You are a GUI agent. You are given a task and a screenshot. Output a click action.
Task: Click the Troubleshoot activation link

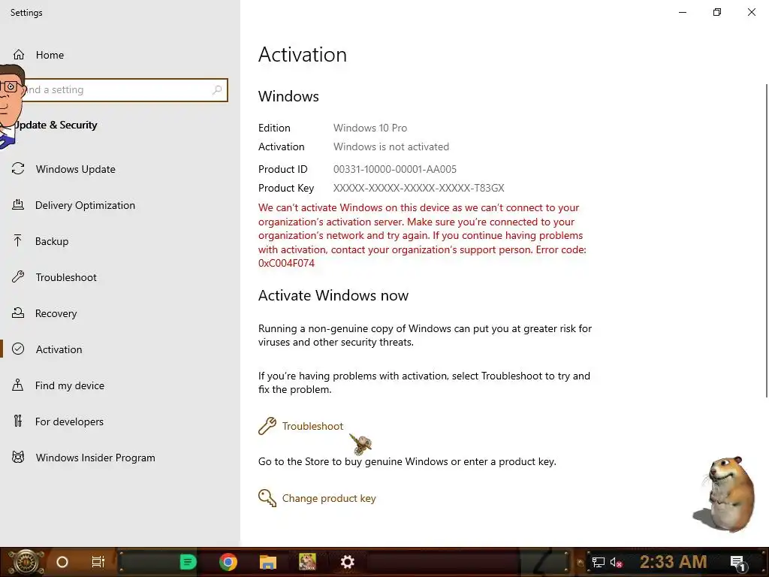click(x=312, y=426)
